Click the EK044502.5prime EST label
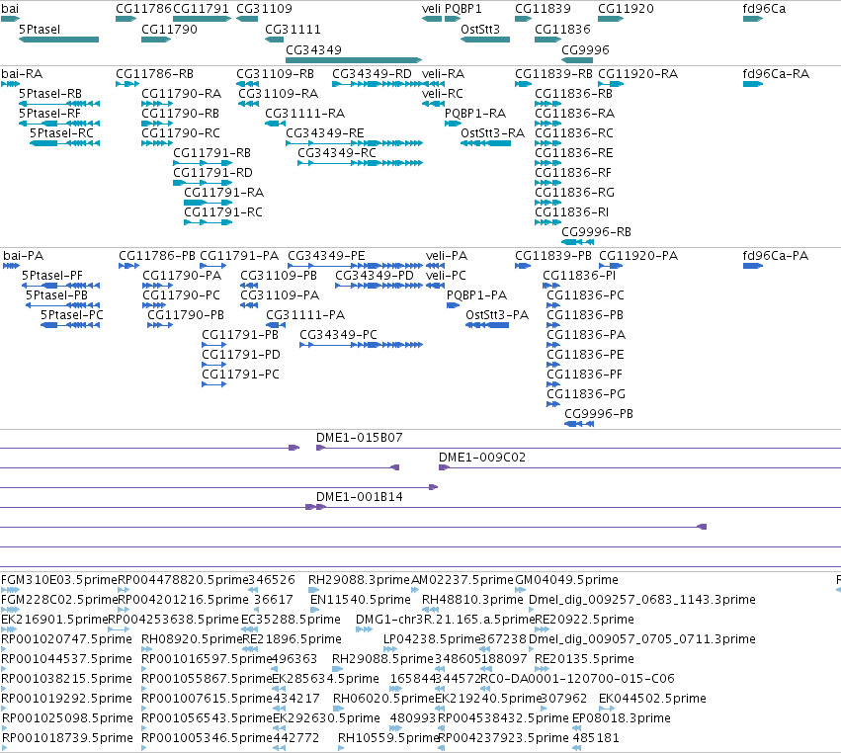The width and height of the screenshot is (841, 753). tap(652, 699)
